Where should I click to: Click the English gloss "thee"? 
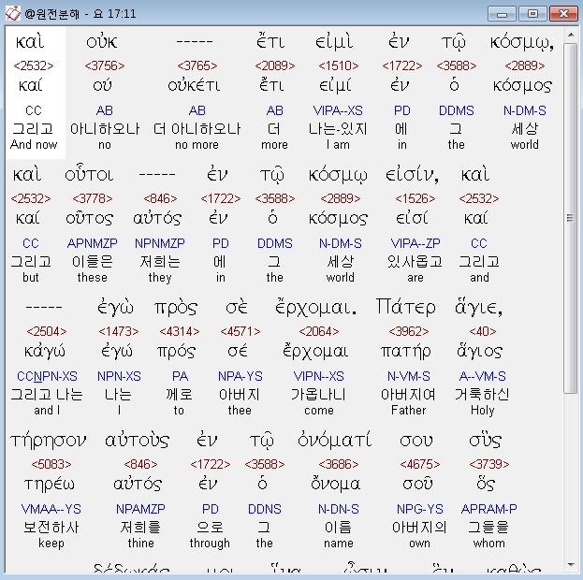pyautogui.click(x=240, y=410)
